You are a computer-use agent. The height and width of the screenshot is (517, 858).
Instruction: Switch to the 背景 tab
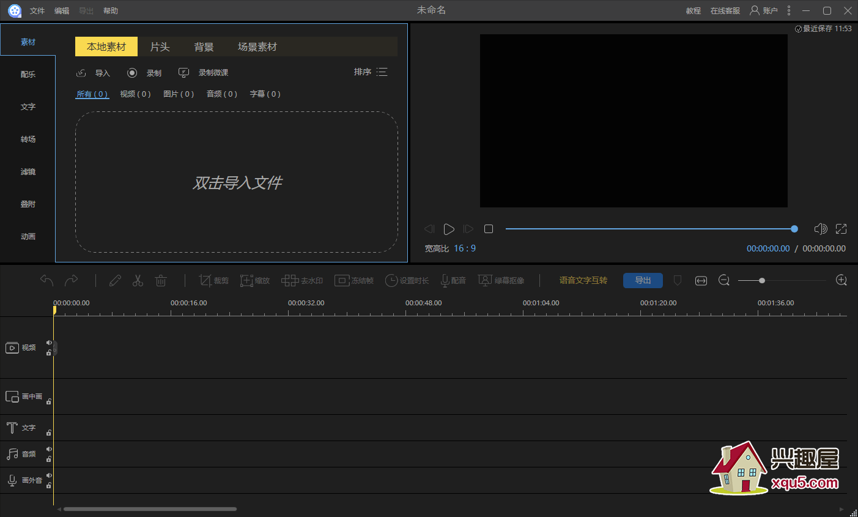pos(204,46)
